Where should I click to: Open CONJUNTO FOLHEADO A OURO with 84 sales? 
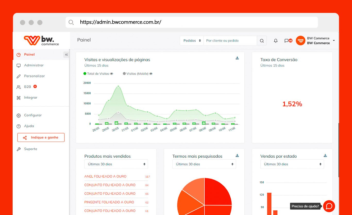110,185
